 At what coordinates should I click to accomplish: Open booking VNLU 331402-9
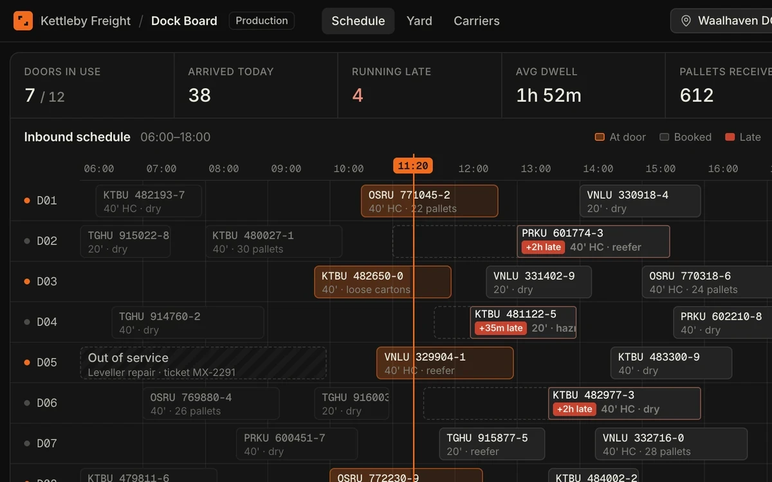point(538,282)
